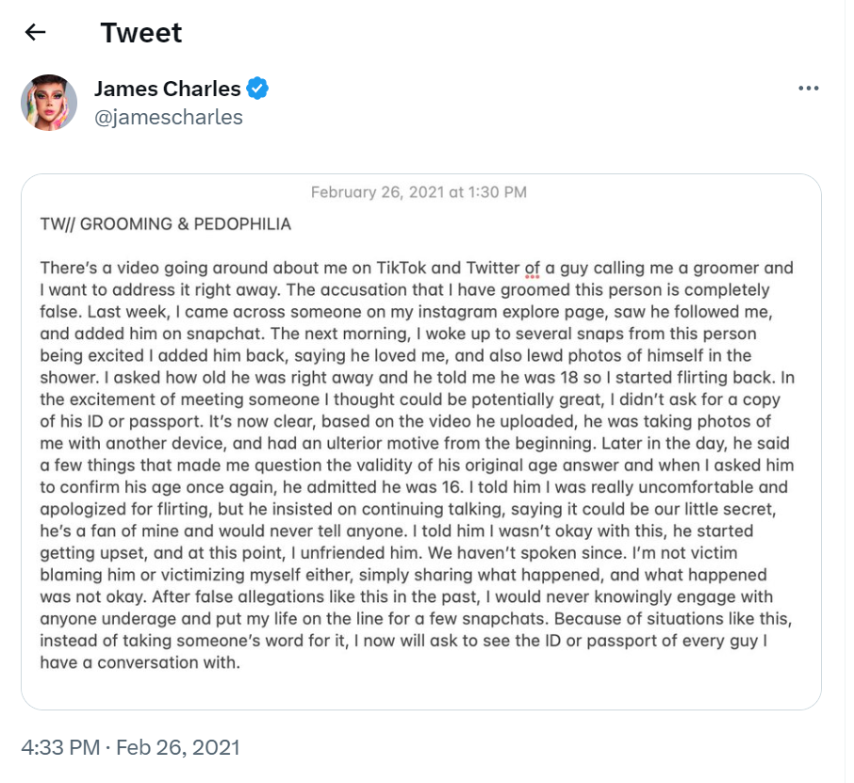Click the underlined word 'of' in the note
Screen dimensions: 854x783
[x=533, y=268]
